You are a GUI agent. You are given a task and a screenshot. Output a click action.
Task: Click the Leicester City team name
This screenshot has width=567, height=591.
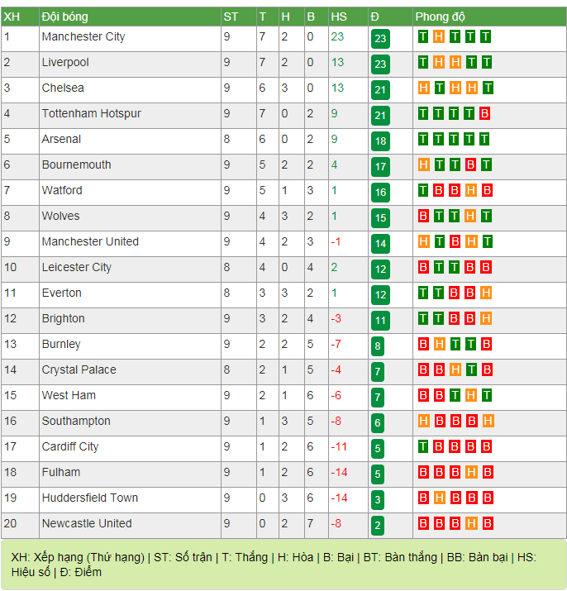coord(77,268)
